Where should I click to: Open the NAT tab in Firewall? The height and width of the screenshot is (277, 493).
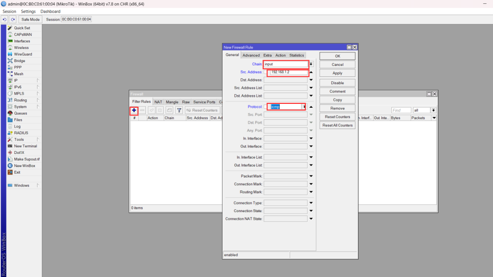[158, 102]
